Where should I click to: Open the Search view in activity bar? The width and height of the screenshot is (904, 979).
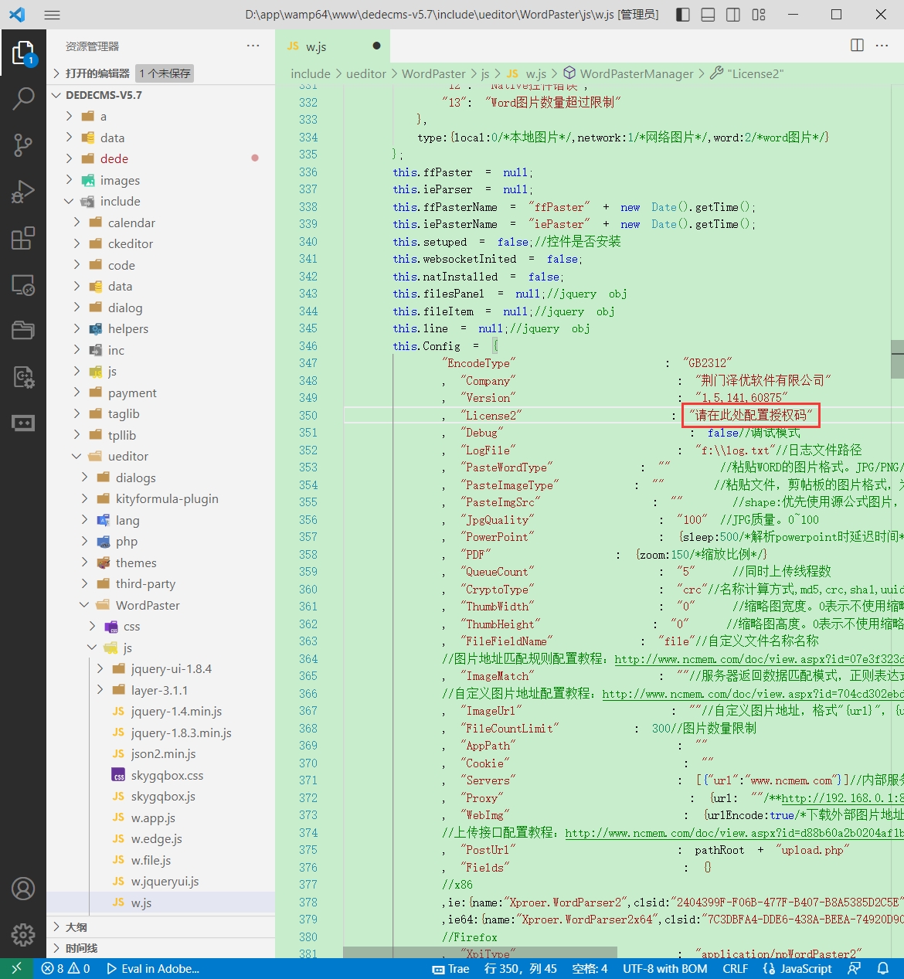[x=23, y=98]
